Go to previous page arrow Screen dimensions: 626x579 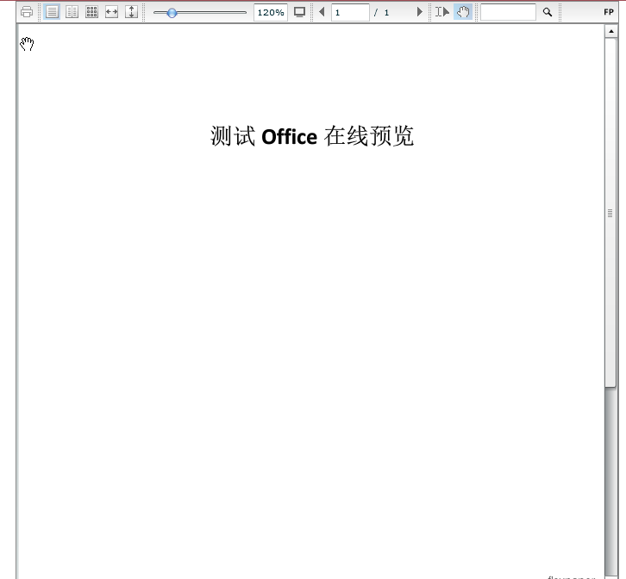pyautogui.click(x=322, y=12)
